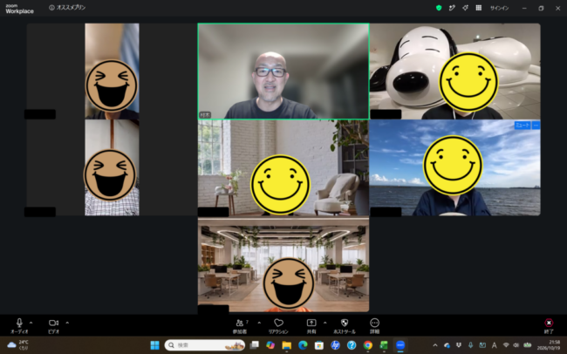The image size is (567, 354).
Task: Click the diamond sparkle icon in title bar
Action: [x=465, y=8]
